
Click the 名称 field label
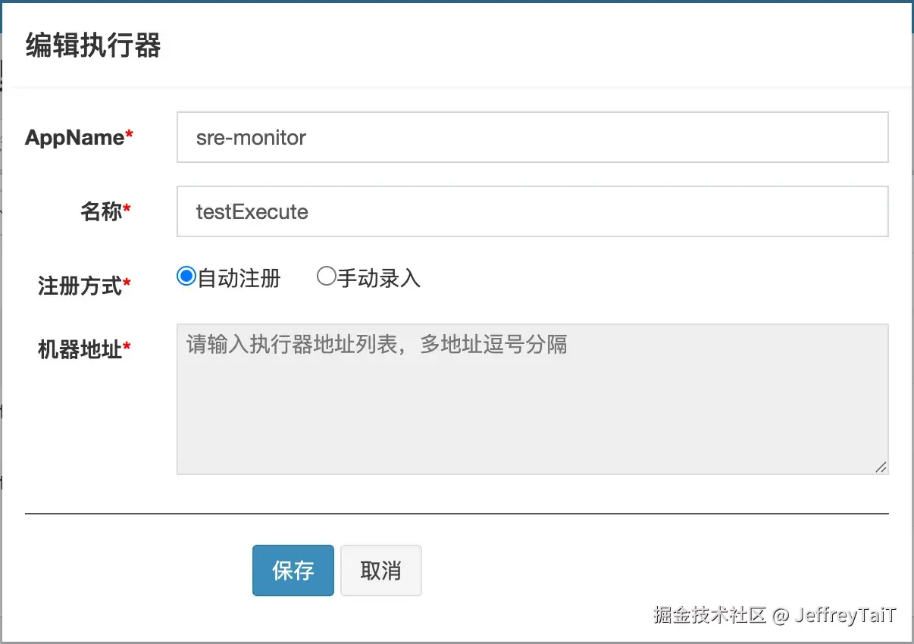(x=99, y=212)
